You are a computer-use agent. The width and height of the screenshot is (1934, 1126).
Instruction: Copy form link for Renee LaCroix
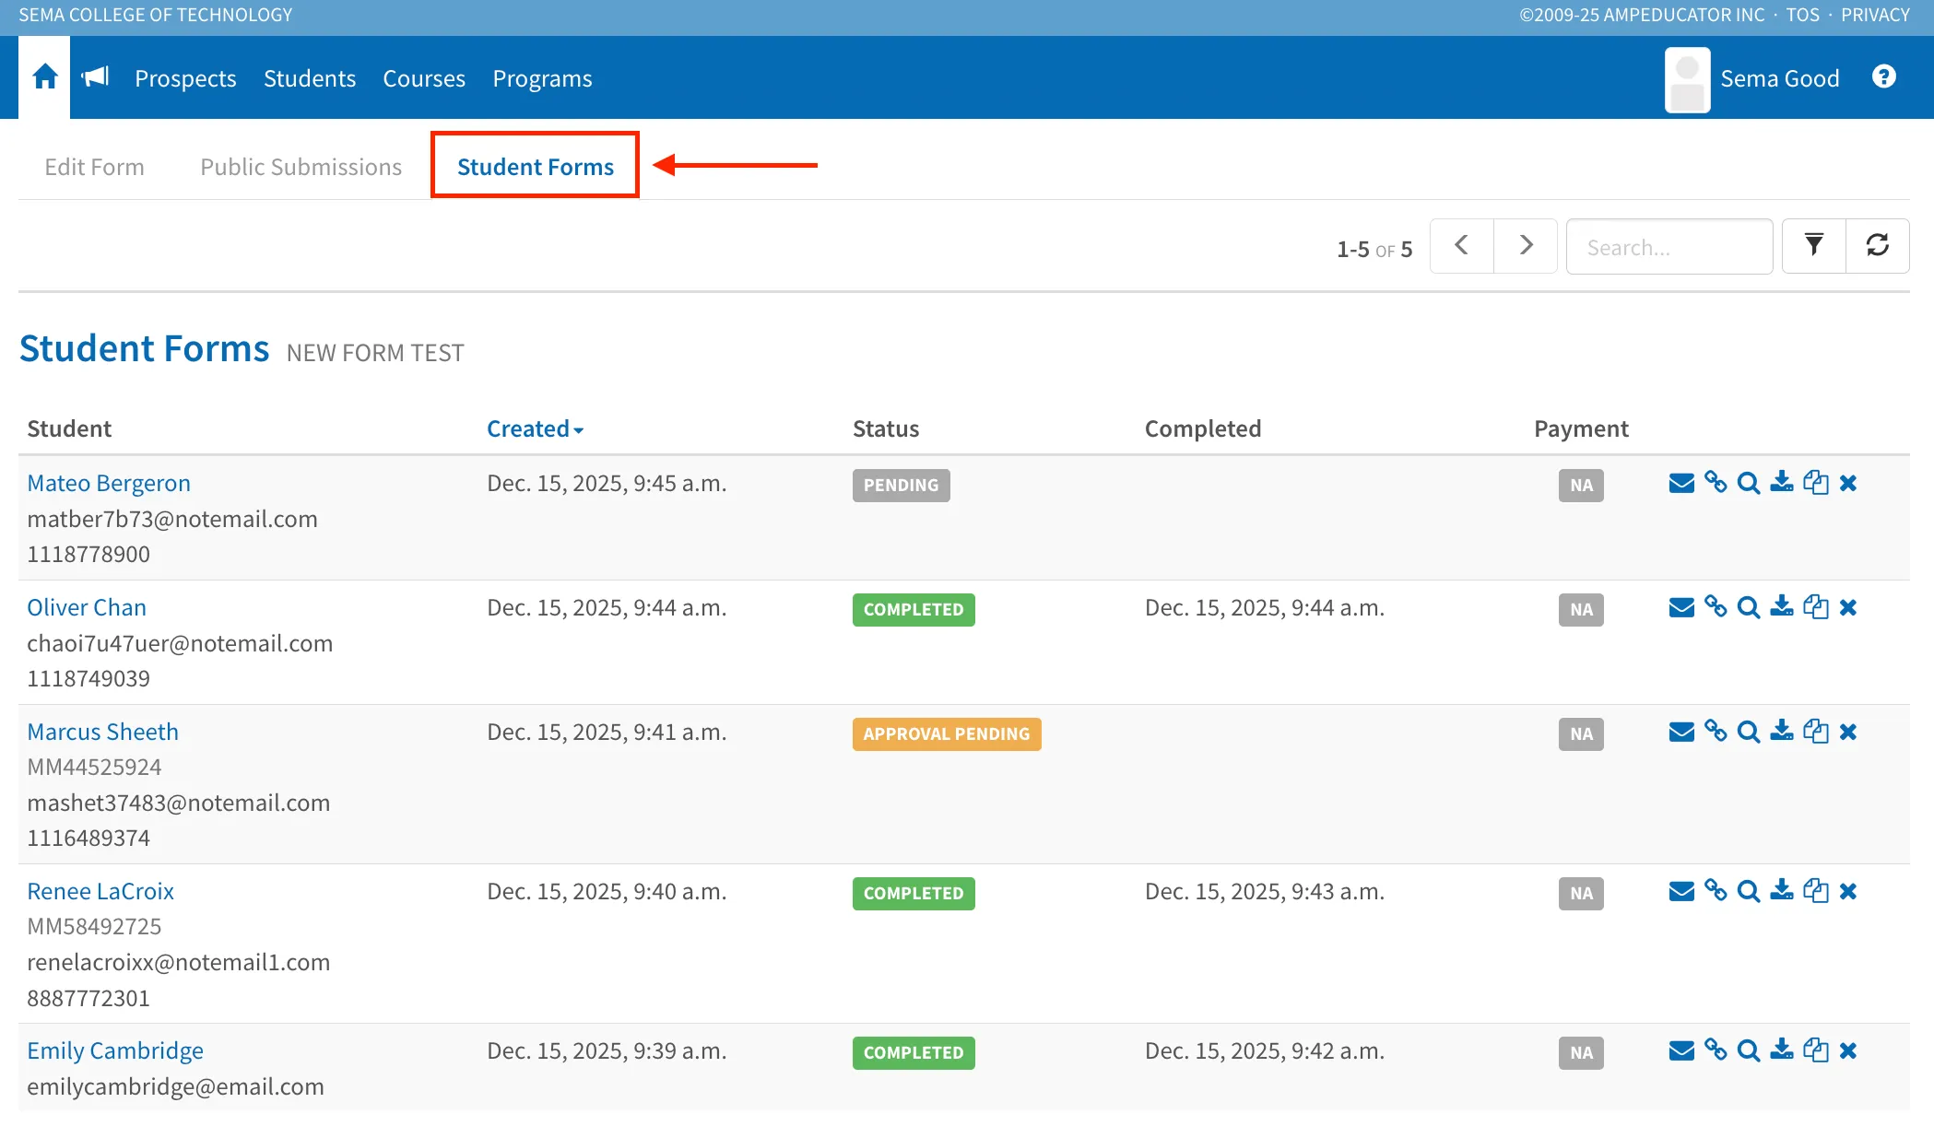click(x=1715, y=891)
